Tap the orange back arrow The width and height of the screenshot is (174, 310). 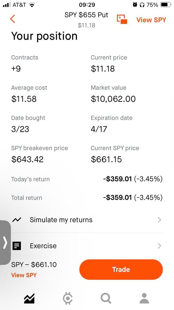tap(13, 19)
